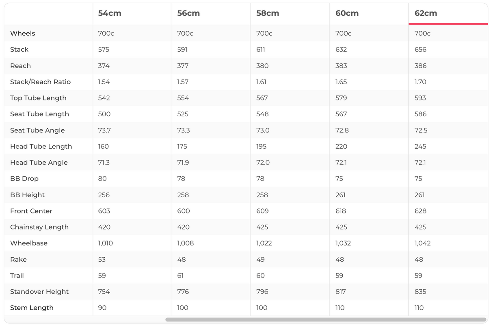Click the Stack/Reach Ratio row label
The height and width of the screenshot is (330, 493).
(40, 82)
